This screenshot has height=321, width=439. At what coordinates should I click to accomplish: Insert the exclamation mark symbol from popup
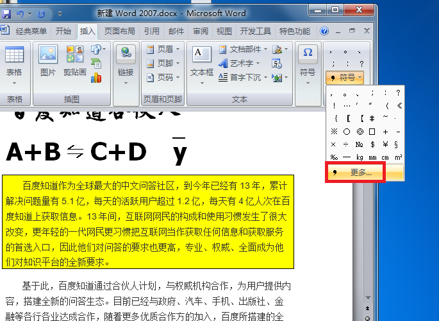click(334, 106)
